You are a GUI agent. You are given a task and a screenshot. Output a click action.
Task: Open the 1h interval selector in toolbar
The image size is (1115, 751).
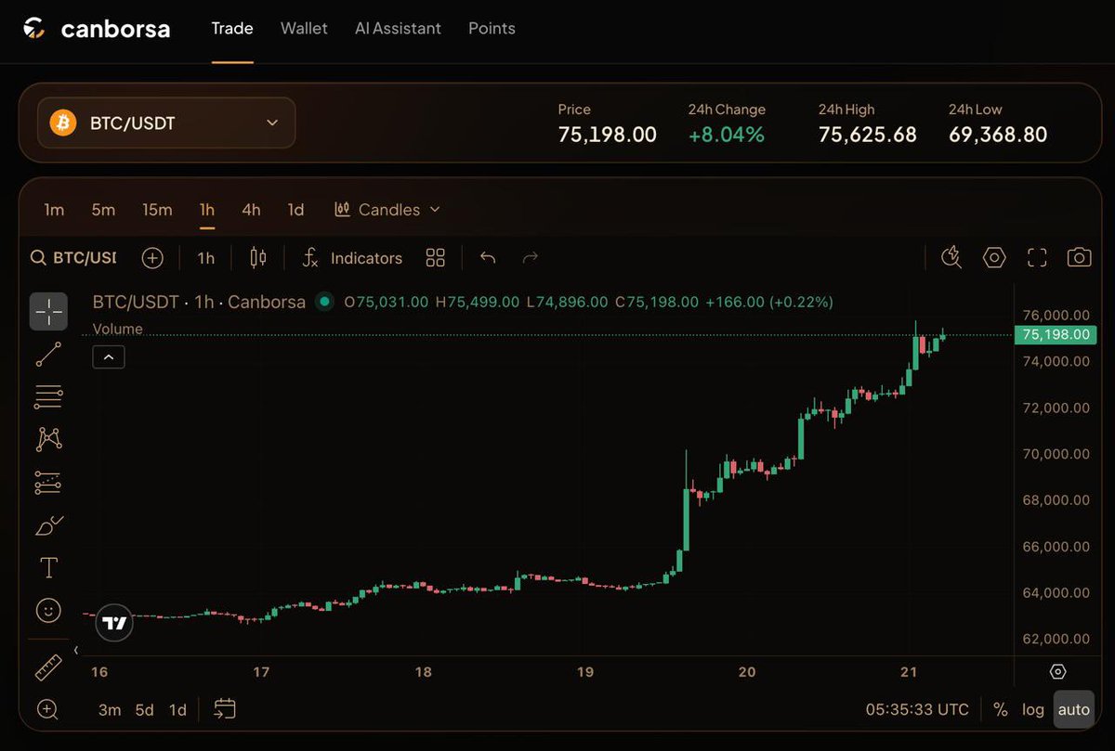pos(206,258)
